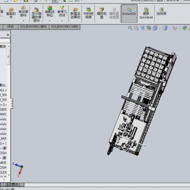Toggle Show Hidden Components (显示隐藏的零部件)
Viewport: 190px width, 190px height.
tap(37, 15)
